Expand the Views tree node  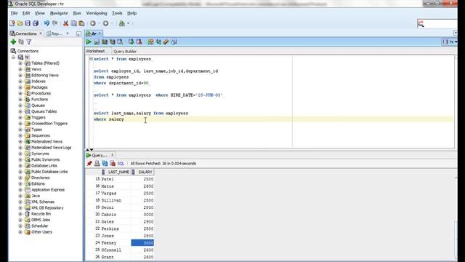pyautogui.click(x=20, y=69)
